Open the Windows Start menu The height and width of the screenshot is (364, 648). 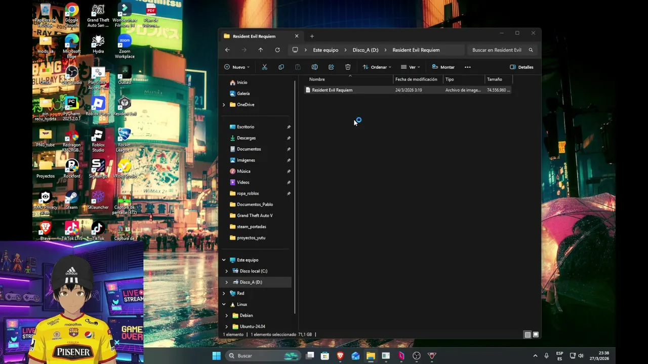(216, 356)
